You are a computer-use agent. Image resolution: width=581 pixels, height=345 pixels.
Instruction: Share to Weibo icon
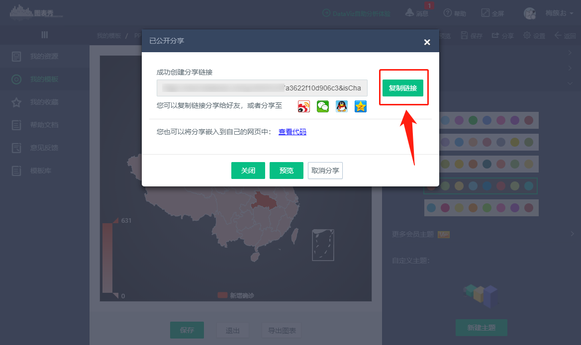(304, 106)
